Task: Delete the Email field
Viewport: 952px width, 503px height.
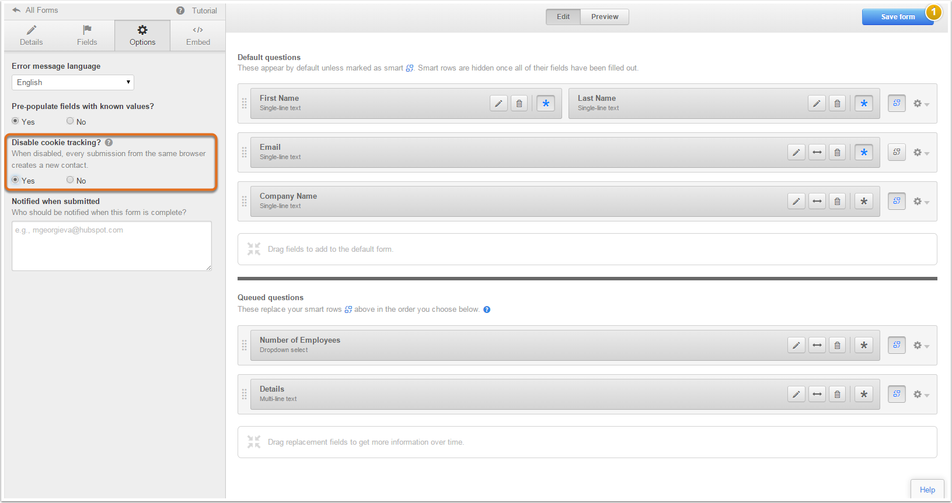Action: point(838,153)
